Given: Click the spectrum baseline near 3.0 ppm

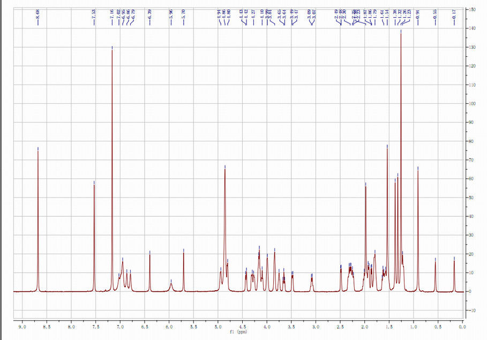Looking at the screenshot, I should pos(315,291).
